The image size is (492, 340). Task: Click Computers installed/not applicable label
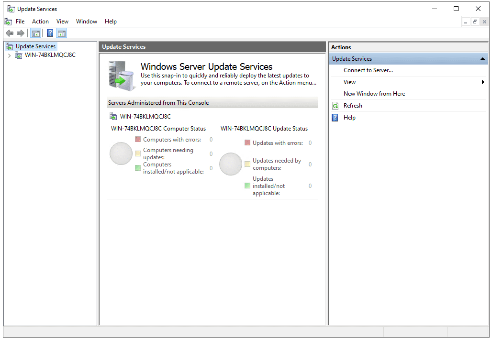[x=174, y=168]
